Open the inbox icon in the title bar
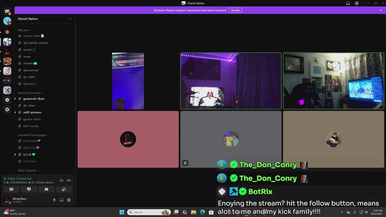This screenshot has width=386, height=217. point(348,3)
